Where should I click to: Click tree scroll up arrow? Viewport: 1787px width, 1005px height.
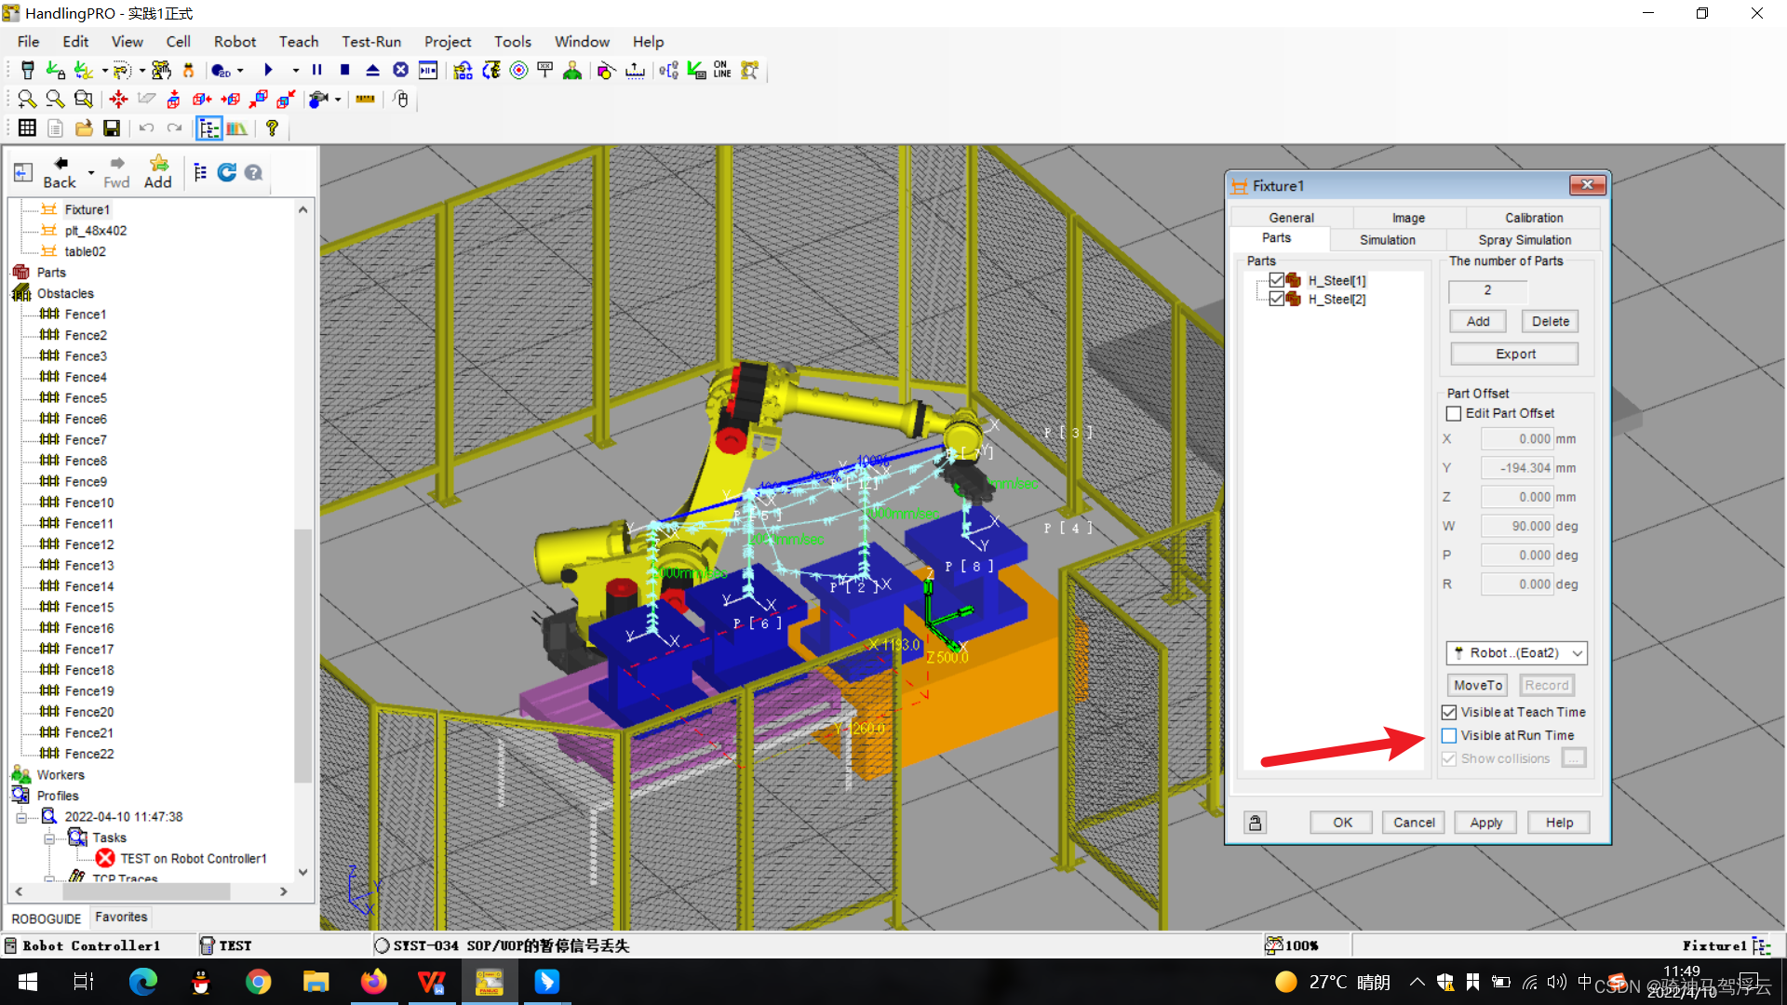(302, 210)
